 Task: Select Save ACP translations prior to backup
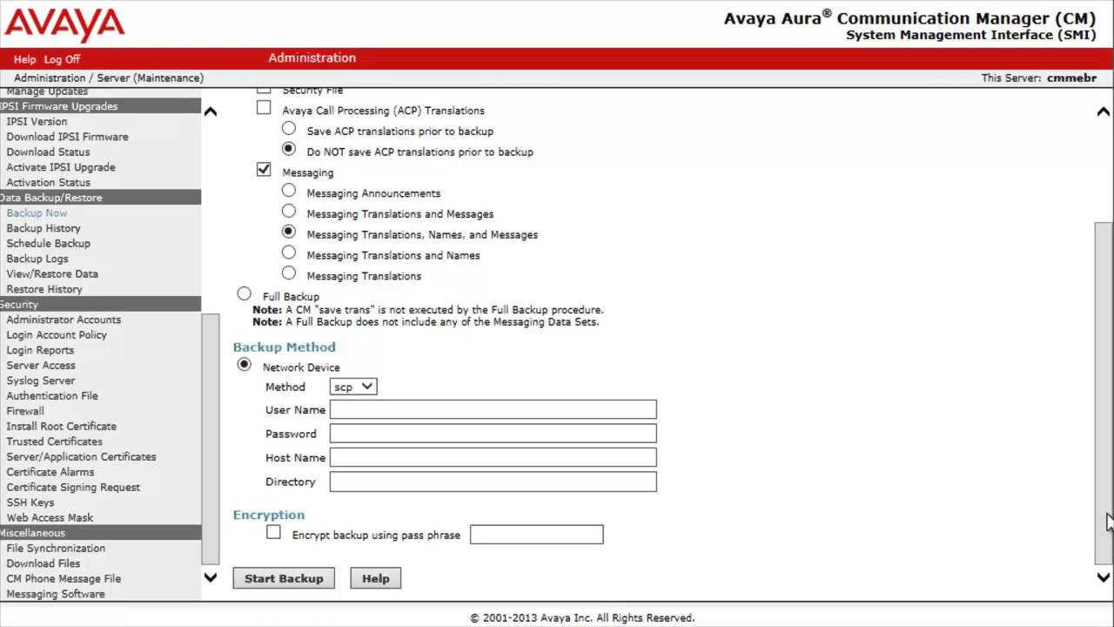coord(289,129)
